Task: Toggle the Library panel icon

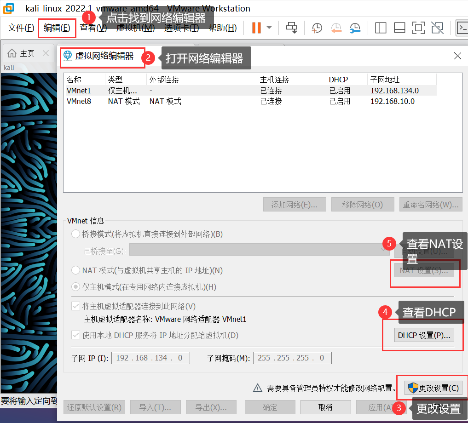Action: [x=380, y=28]
